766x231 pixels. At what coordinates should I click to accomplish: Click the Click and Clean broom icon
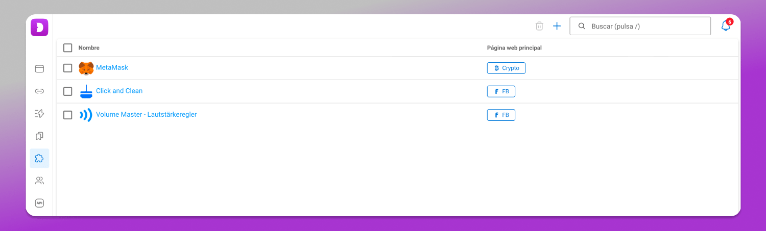[86, 91]
